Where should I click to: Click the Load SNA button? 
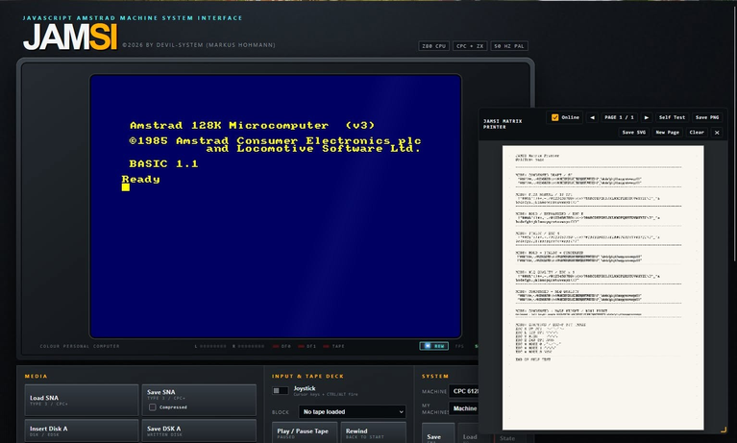pyautogui.click(x=82, y=400)
